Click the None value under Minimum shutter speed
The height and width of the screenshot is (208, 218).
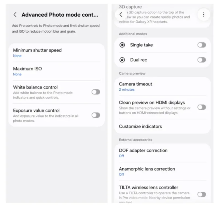point(17,56)
